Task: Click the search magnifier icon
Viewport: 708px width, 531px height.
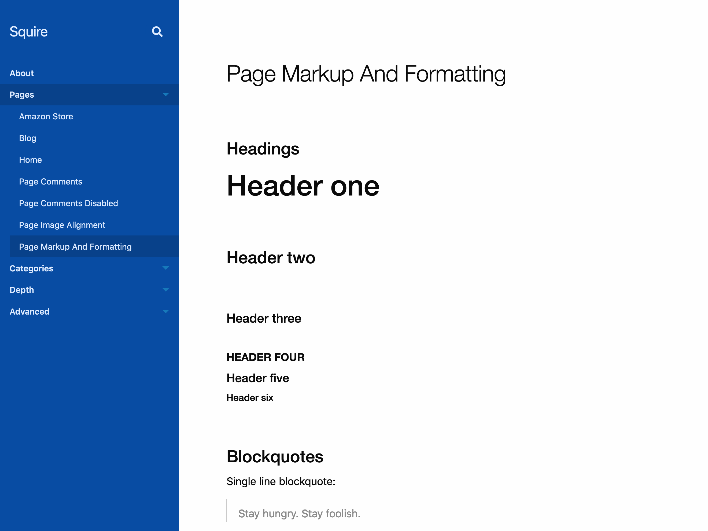Action: 157,32
